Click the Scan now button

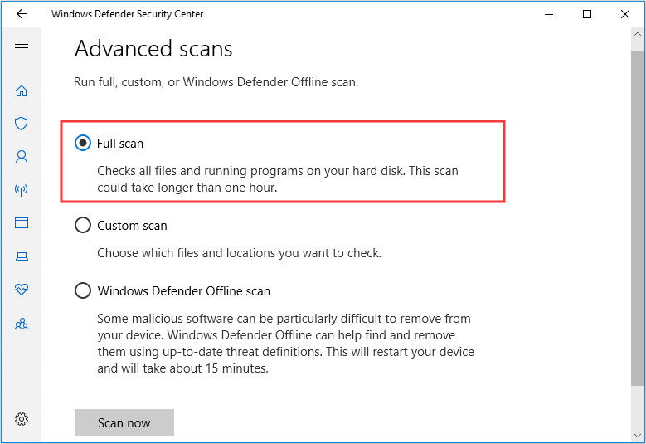124,422
